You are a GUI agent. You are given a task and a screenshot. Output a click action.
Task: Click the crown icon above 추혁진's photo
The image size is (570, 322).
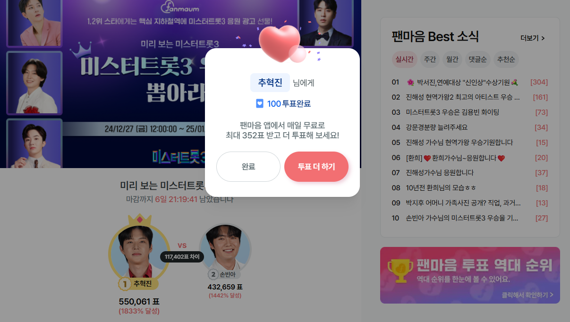[139, 219]
